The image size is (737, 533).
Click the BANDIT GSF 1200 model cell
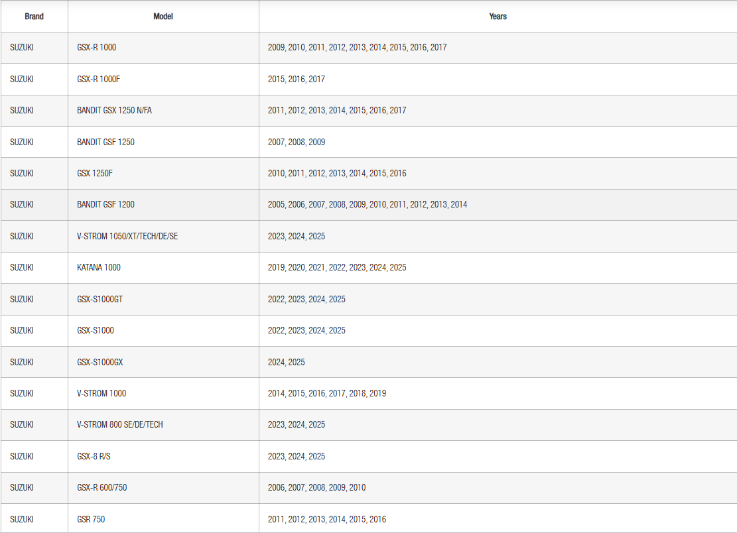(105, 204)
